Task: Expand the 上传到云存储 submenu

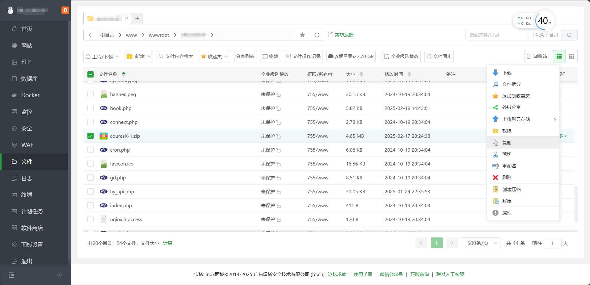Action: (523, 119)
